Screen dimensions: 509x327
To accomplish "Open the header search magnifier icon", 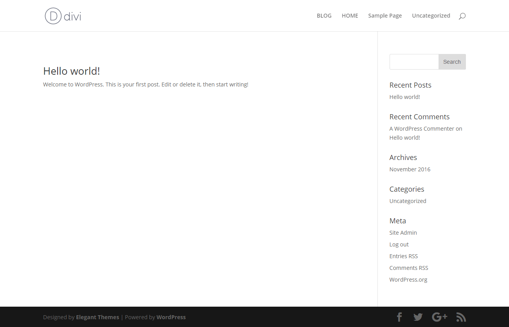I will coord(462,16).
